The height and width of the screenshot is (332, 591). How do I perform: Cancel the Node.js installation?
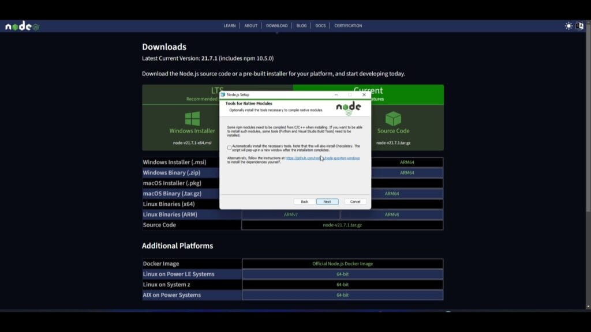(x=354, y=202)
